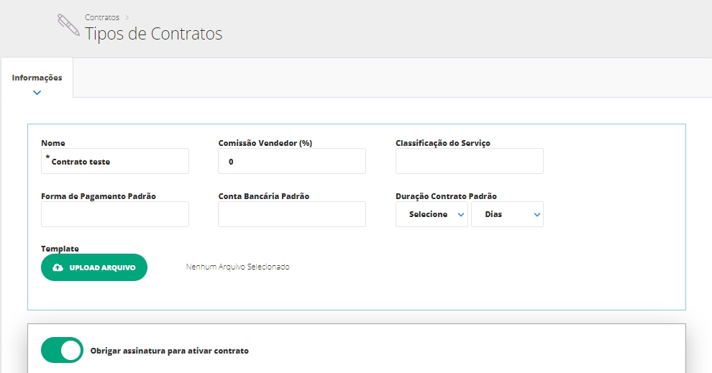This screenshot has height=373, width=712.
Task: Click the 'Nenhum Arquivo Selecionado' text
Action: pos(237,267)
